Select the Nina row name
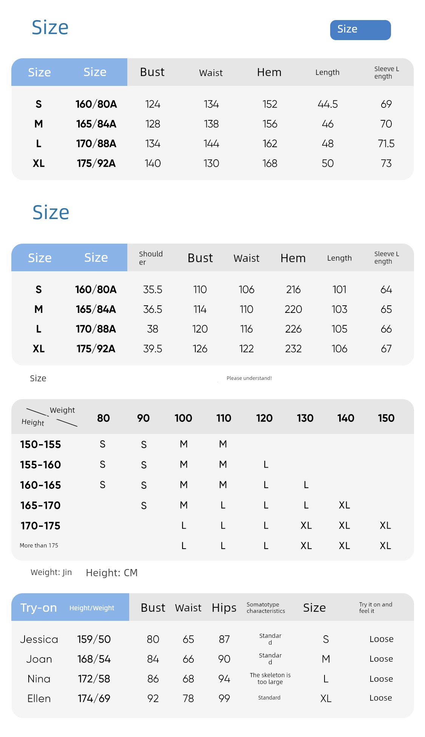425x737 pixels. 39,679
